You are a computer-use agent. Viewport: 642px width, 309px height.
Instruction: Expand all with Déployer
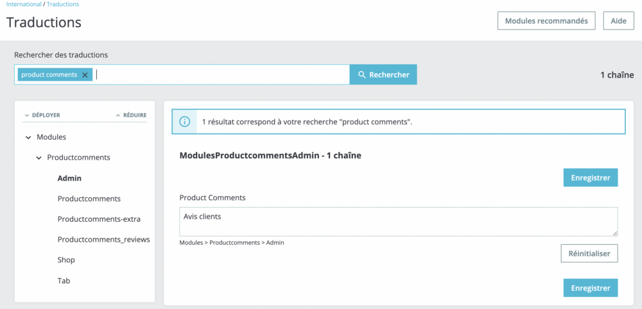tap(42, 115)
